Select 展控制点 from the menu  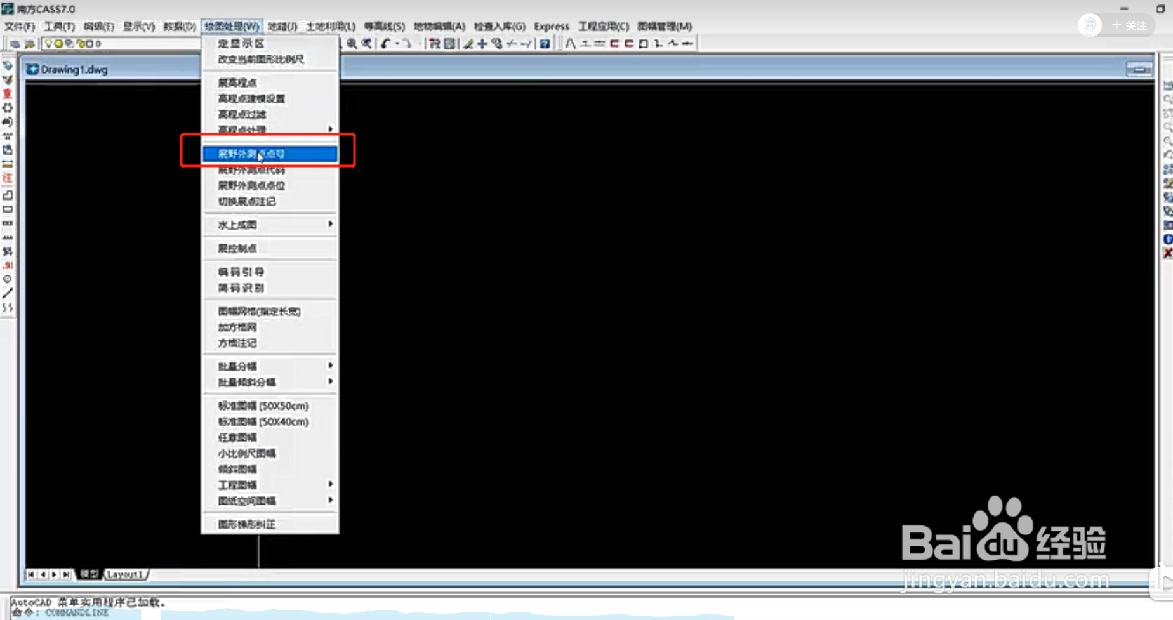270,248
